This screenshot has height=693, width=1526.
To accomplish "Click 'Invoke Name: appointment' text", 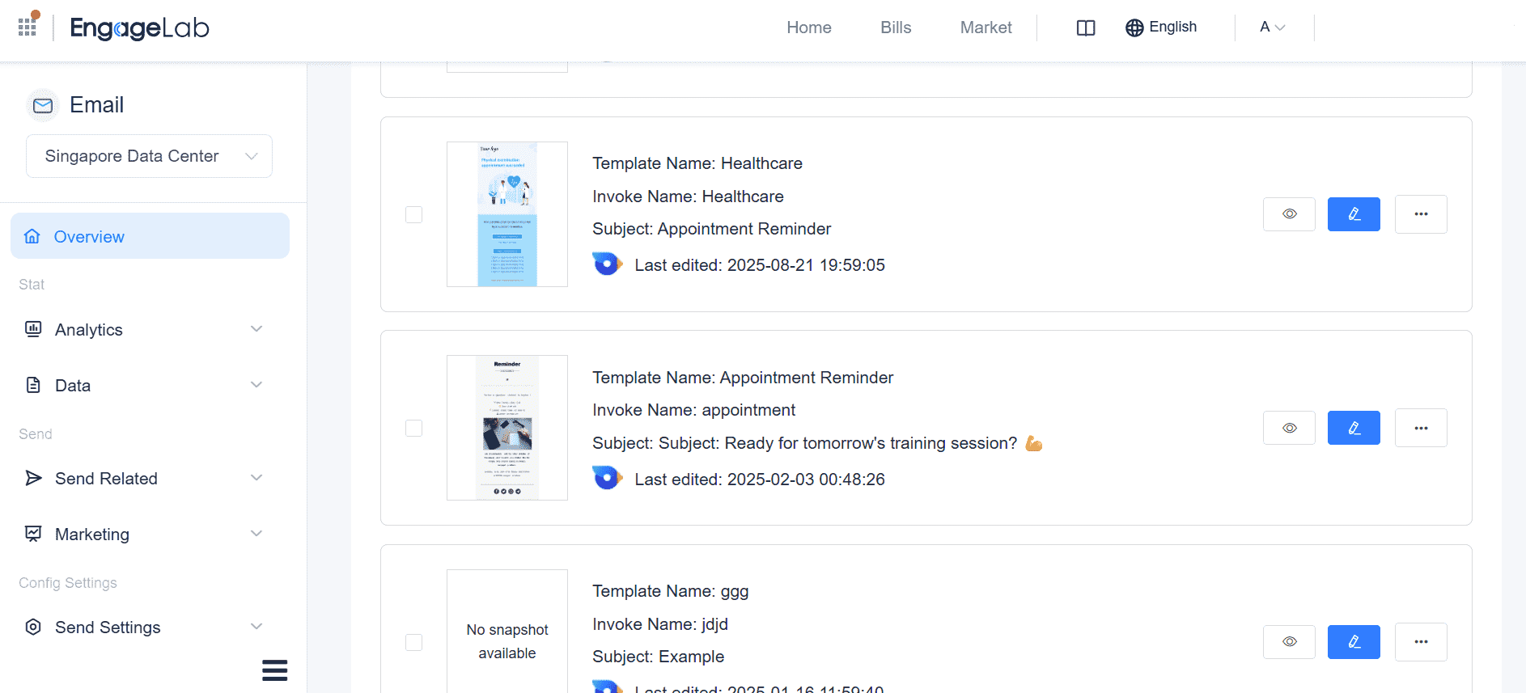I will (x=694, y=410).
